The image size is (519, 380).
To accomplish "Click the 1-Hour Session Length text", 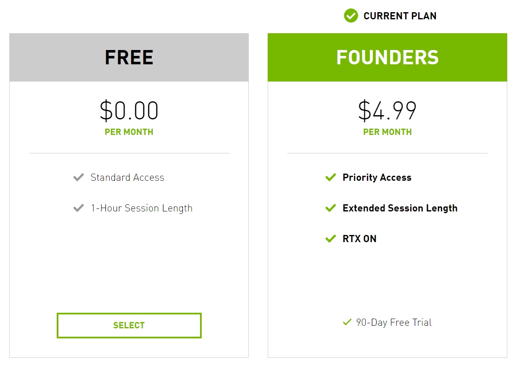I will point(142,208).
